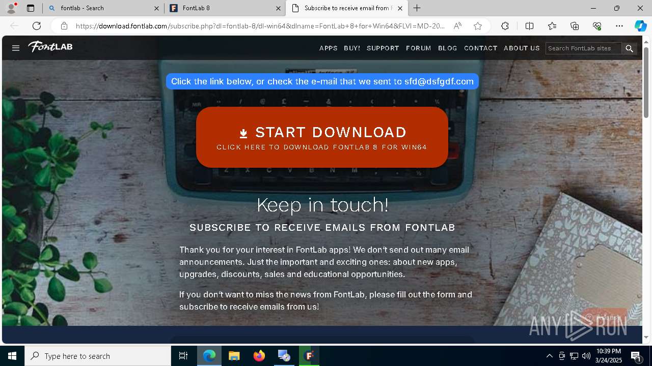Click the browser address bar

click(x=260, y=26)
